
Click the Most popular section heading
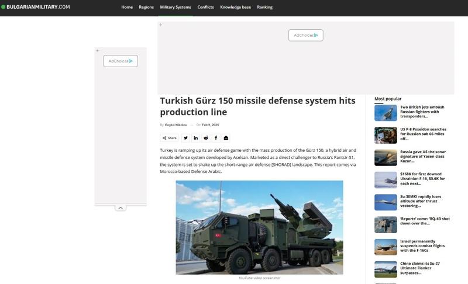[x=388, y=99]
